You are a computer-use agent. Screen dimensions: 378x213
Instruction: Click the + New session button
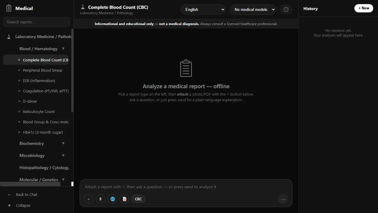[x=364, y=8]
